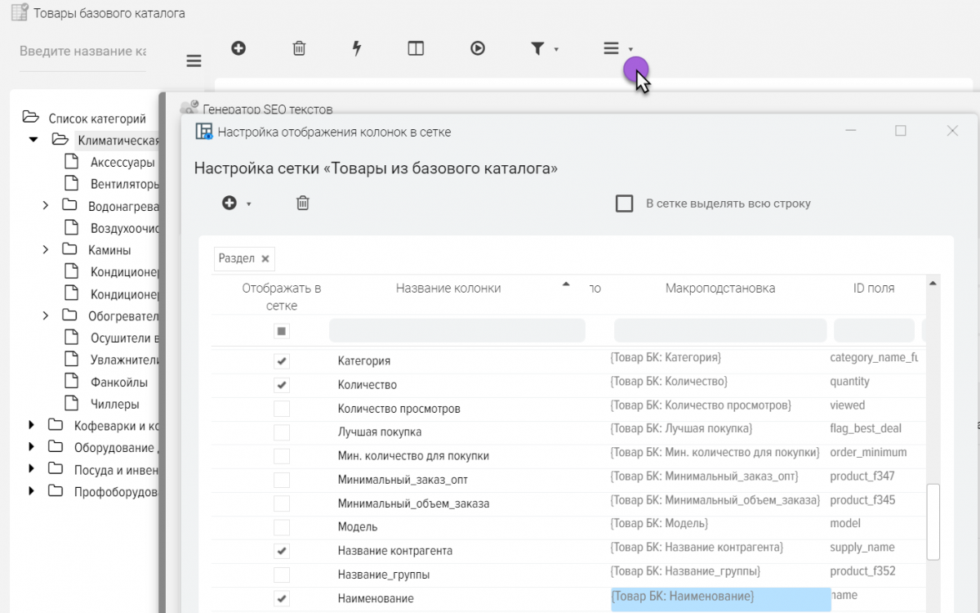Click the add item plus icon in main toolbar
Viewport: 980px width, 613px height.
[238, 48]
